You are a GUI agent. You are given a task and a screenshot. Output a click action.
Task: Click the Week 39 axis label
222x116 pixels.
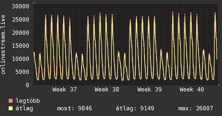point(149,90)
